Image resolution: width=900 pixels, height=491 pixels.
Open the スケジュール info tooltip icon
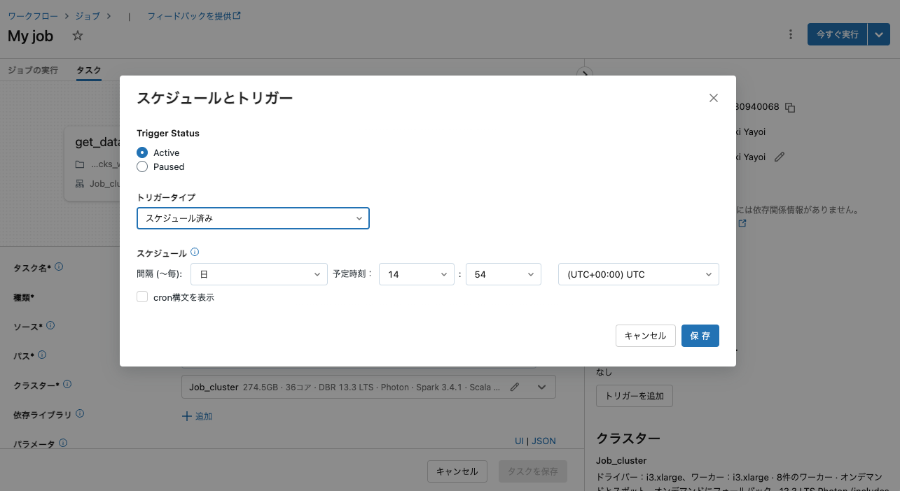(194, 252)
